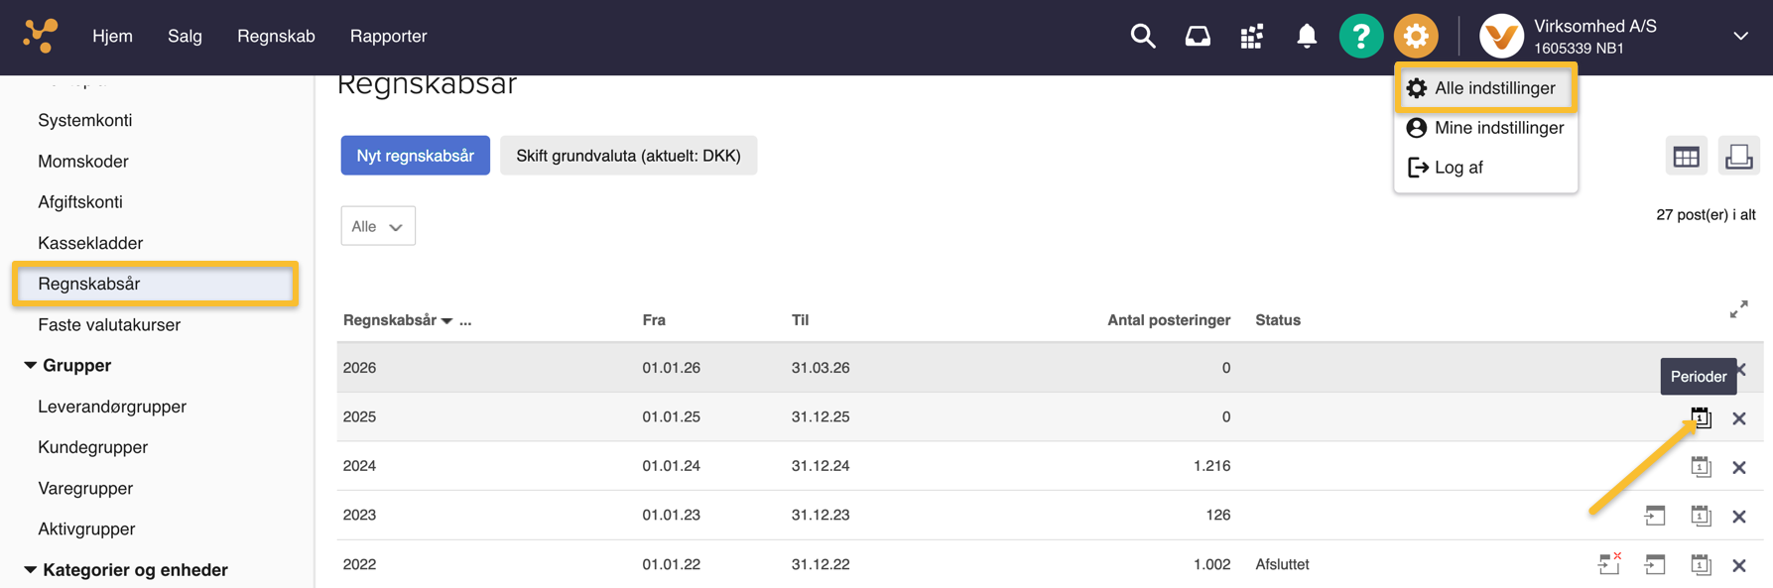The width and height of the screenshot is (1773, 588).
Task: Click Skift grundvaluta button
Action: point(628,156)
